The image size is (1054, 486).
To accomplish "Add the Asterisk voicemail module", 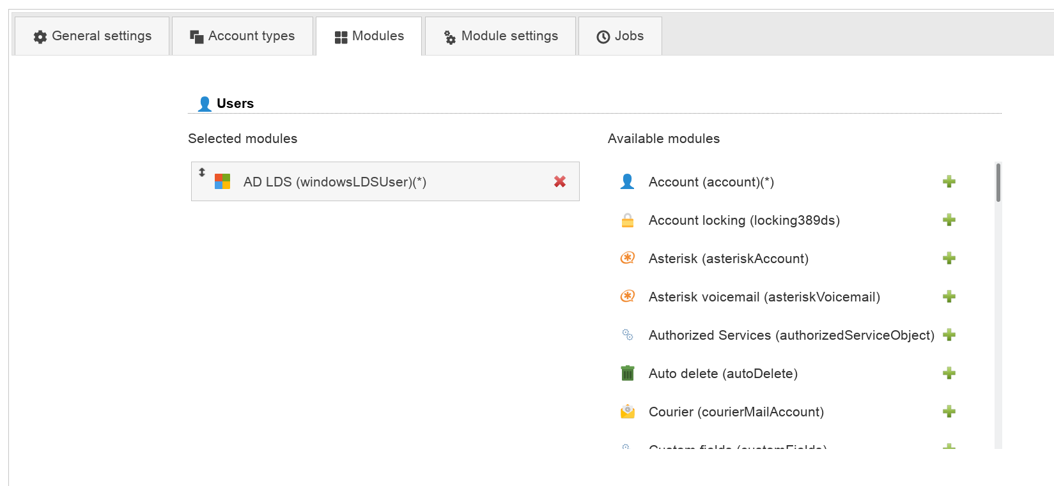I will [x=949, y=296].
